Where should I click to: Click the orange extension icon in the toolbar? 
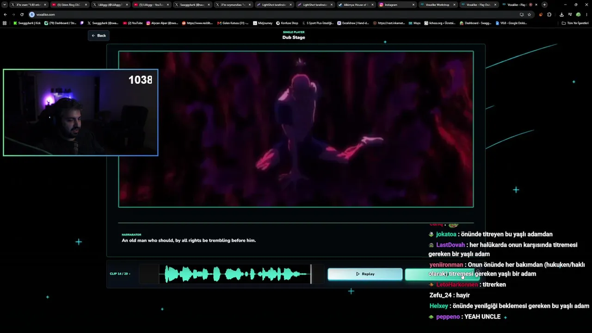pyautogui.click(x=541, y=14)
